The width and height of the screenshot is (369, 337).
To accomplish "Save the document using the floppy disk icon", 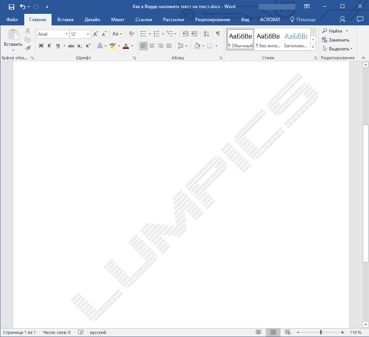I will pyautogui.click(x=12, y=7).
